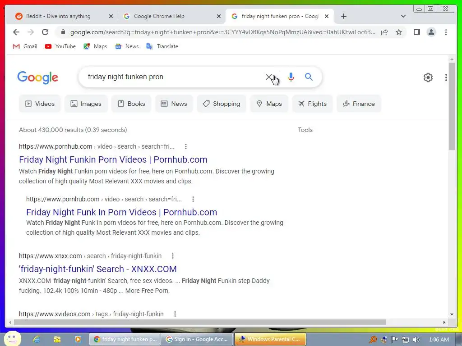
Task: Open Maps bookmark in the bookmarks bar
Action: pos(95,46)
